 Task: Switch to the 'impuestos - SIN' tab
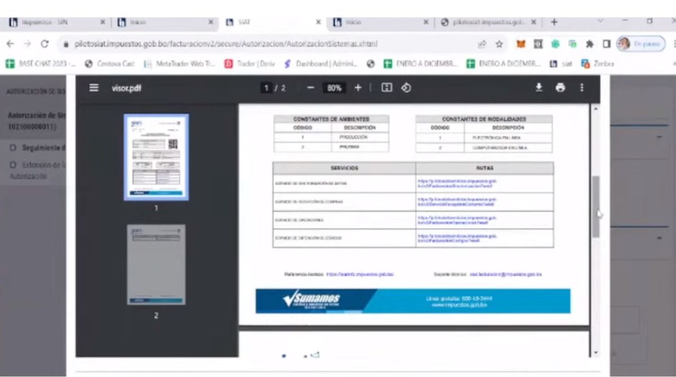pyautogui.click(x=45, y=23)
